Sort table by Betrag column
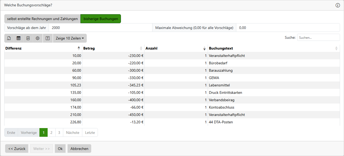The image size is (344, 156). (141, 48)
